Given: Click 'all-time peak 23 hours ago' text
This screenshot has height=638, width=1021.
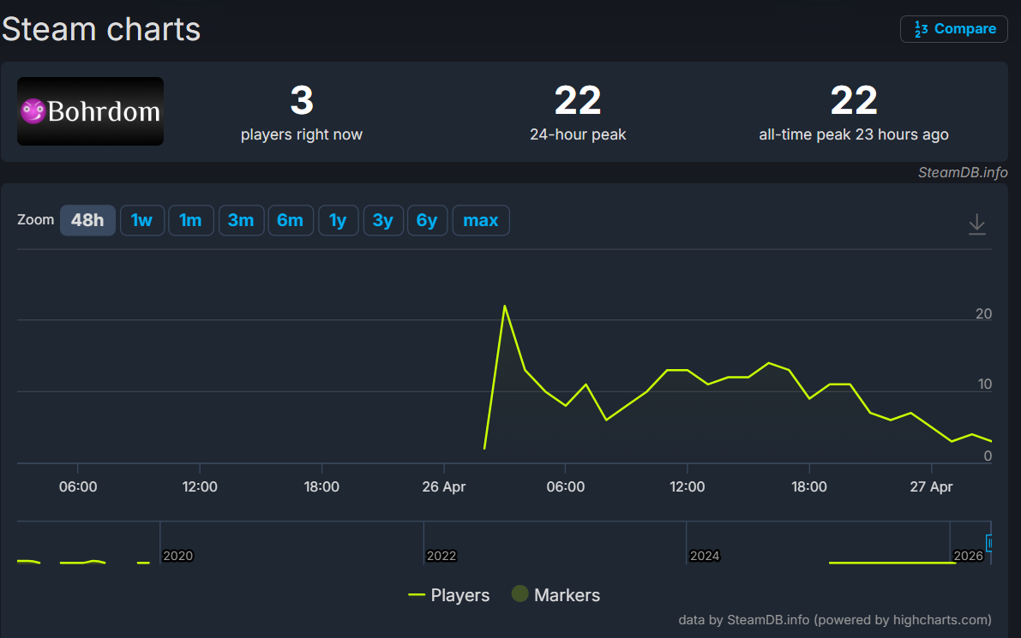Looking at the screenshot, I should [x=854, y=134].
